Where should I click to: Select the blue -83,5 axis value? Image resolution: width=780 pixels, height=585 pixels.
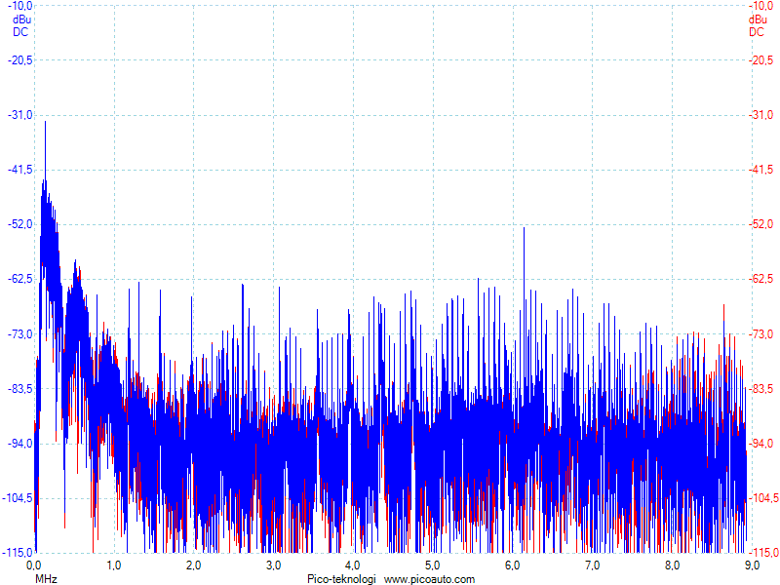[20, 388]
